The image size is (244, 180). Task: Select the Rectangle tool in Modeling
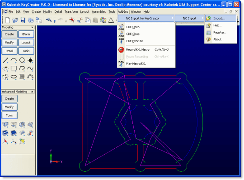[x=14, y=68]
